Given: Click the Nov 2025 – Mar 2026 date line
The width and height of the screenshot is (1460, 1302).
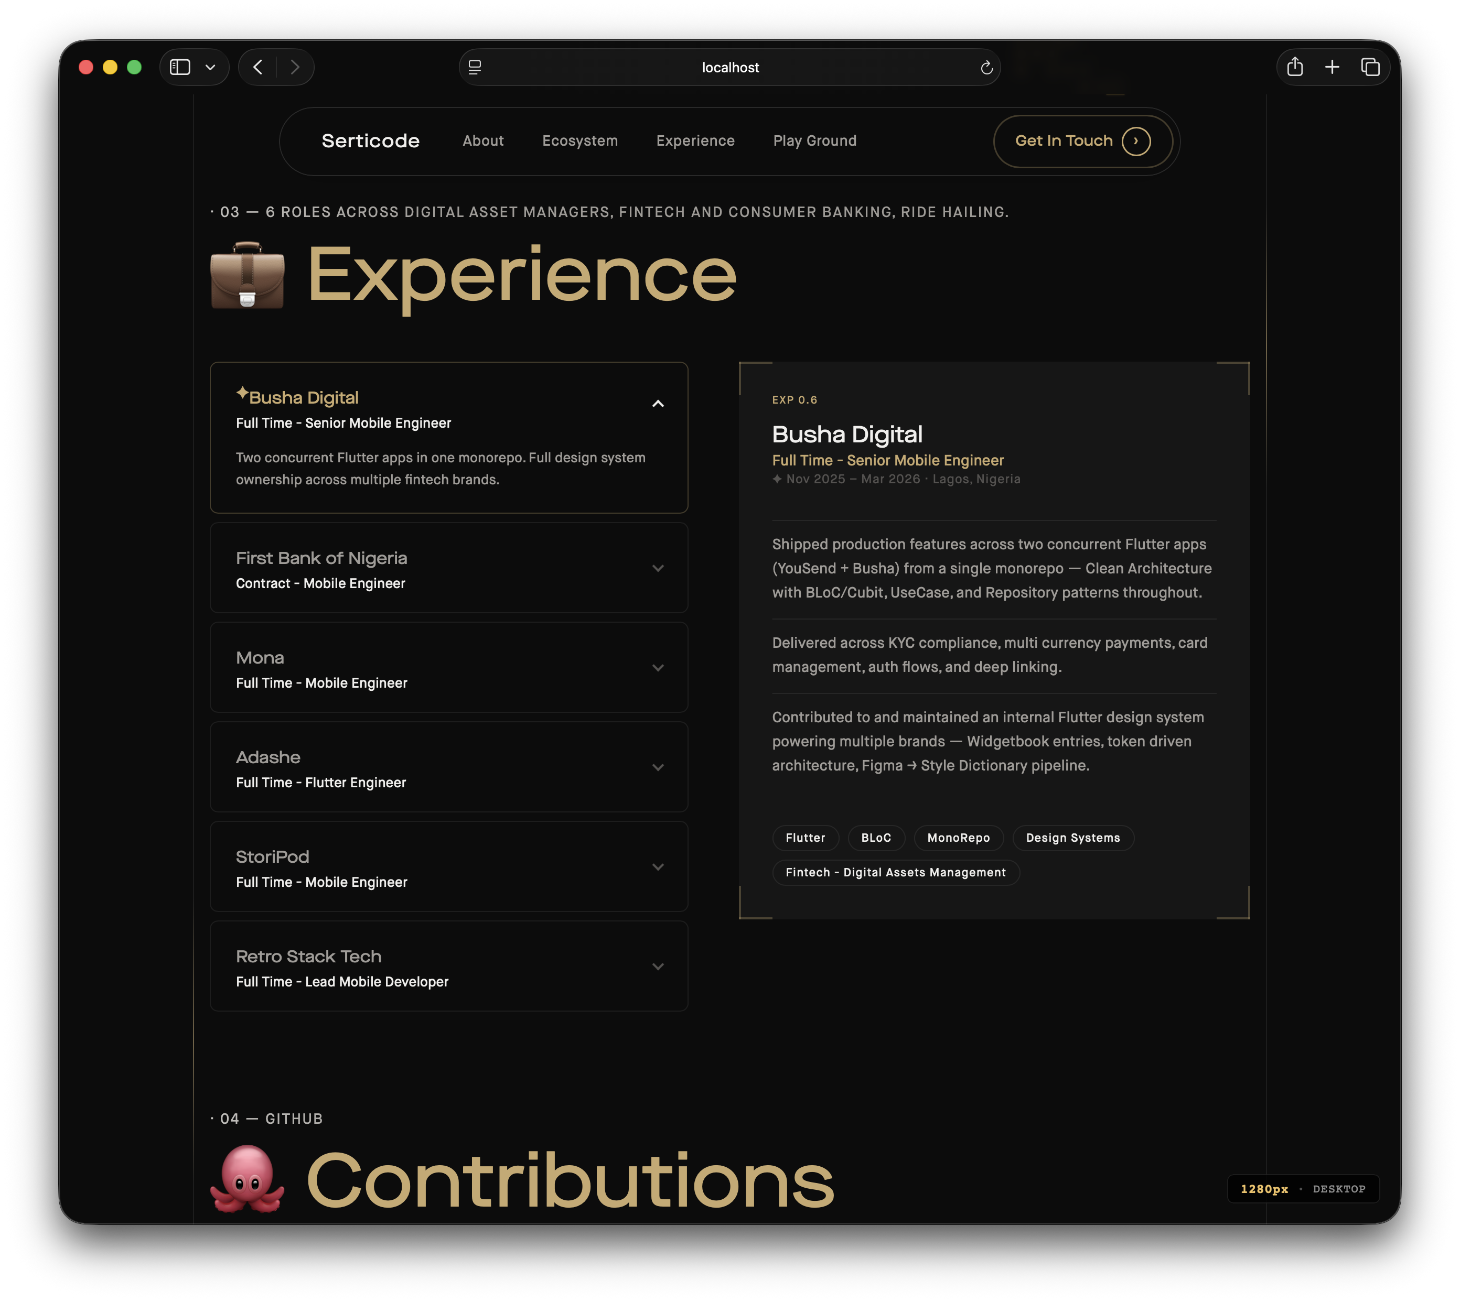Looking at the screenshot, I should [x=896, y=479].
